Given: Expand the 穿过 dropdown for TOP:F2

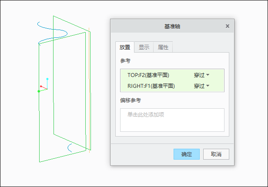Looking at the screenshot, I should 201,75.
